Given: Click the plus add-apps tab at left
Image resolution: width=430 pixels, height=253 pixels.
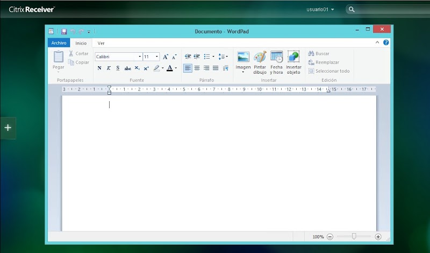Looking at the screenshot, I should pos(8,128).
